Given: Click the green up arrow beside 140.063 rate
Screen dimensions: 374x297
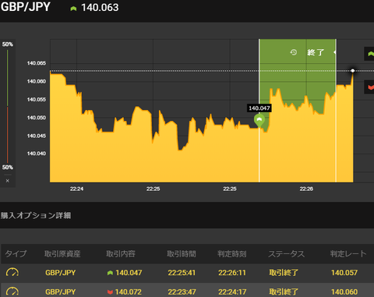Looking at the screenshot, I should click(73, 9).
